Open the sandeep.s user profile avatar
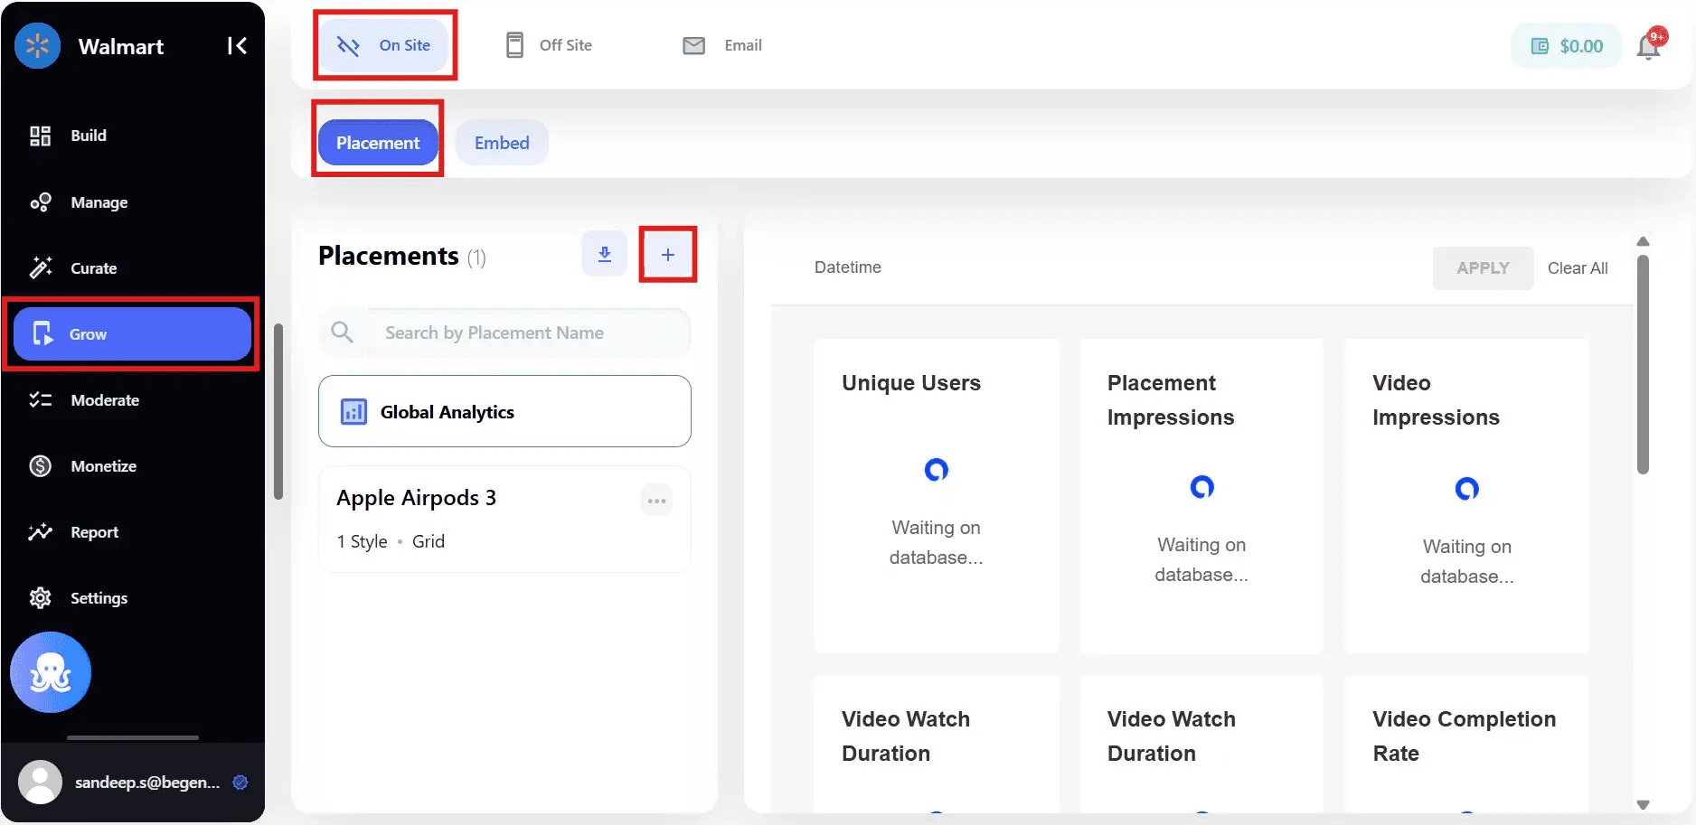The width and height of the screenshot is (1696, 825). (x=40, y=783)
